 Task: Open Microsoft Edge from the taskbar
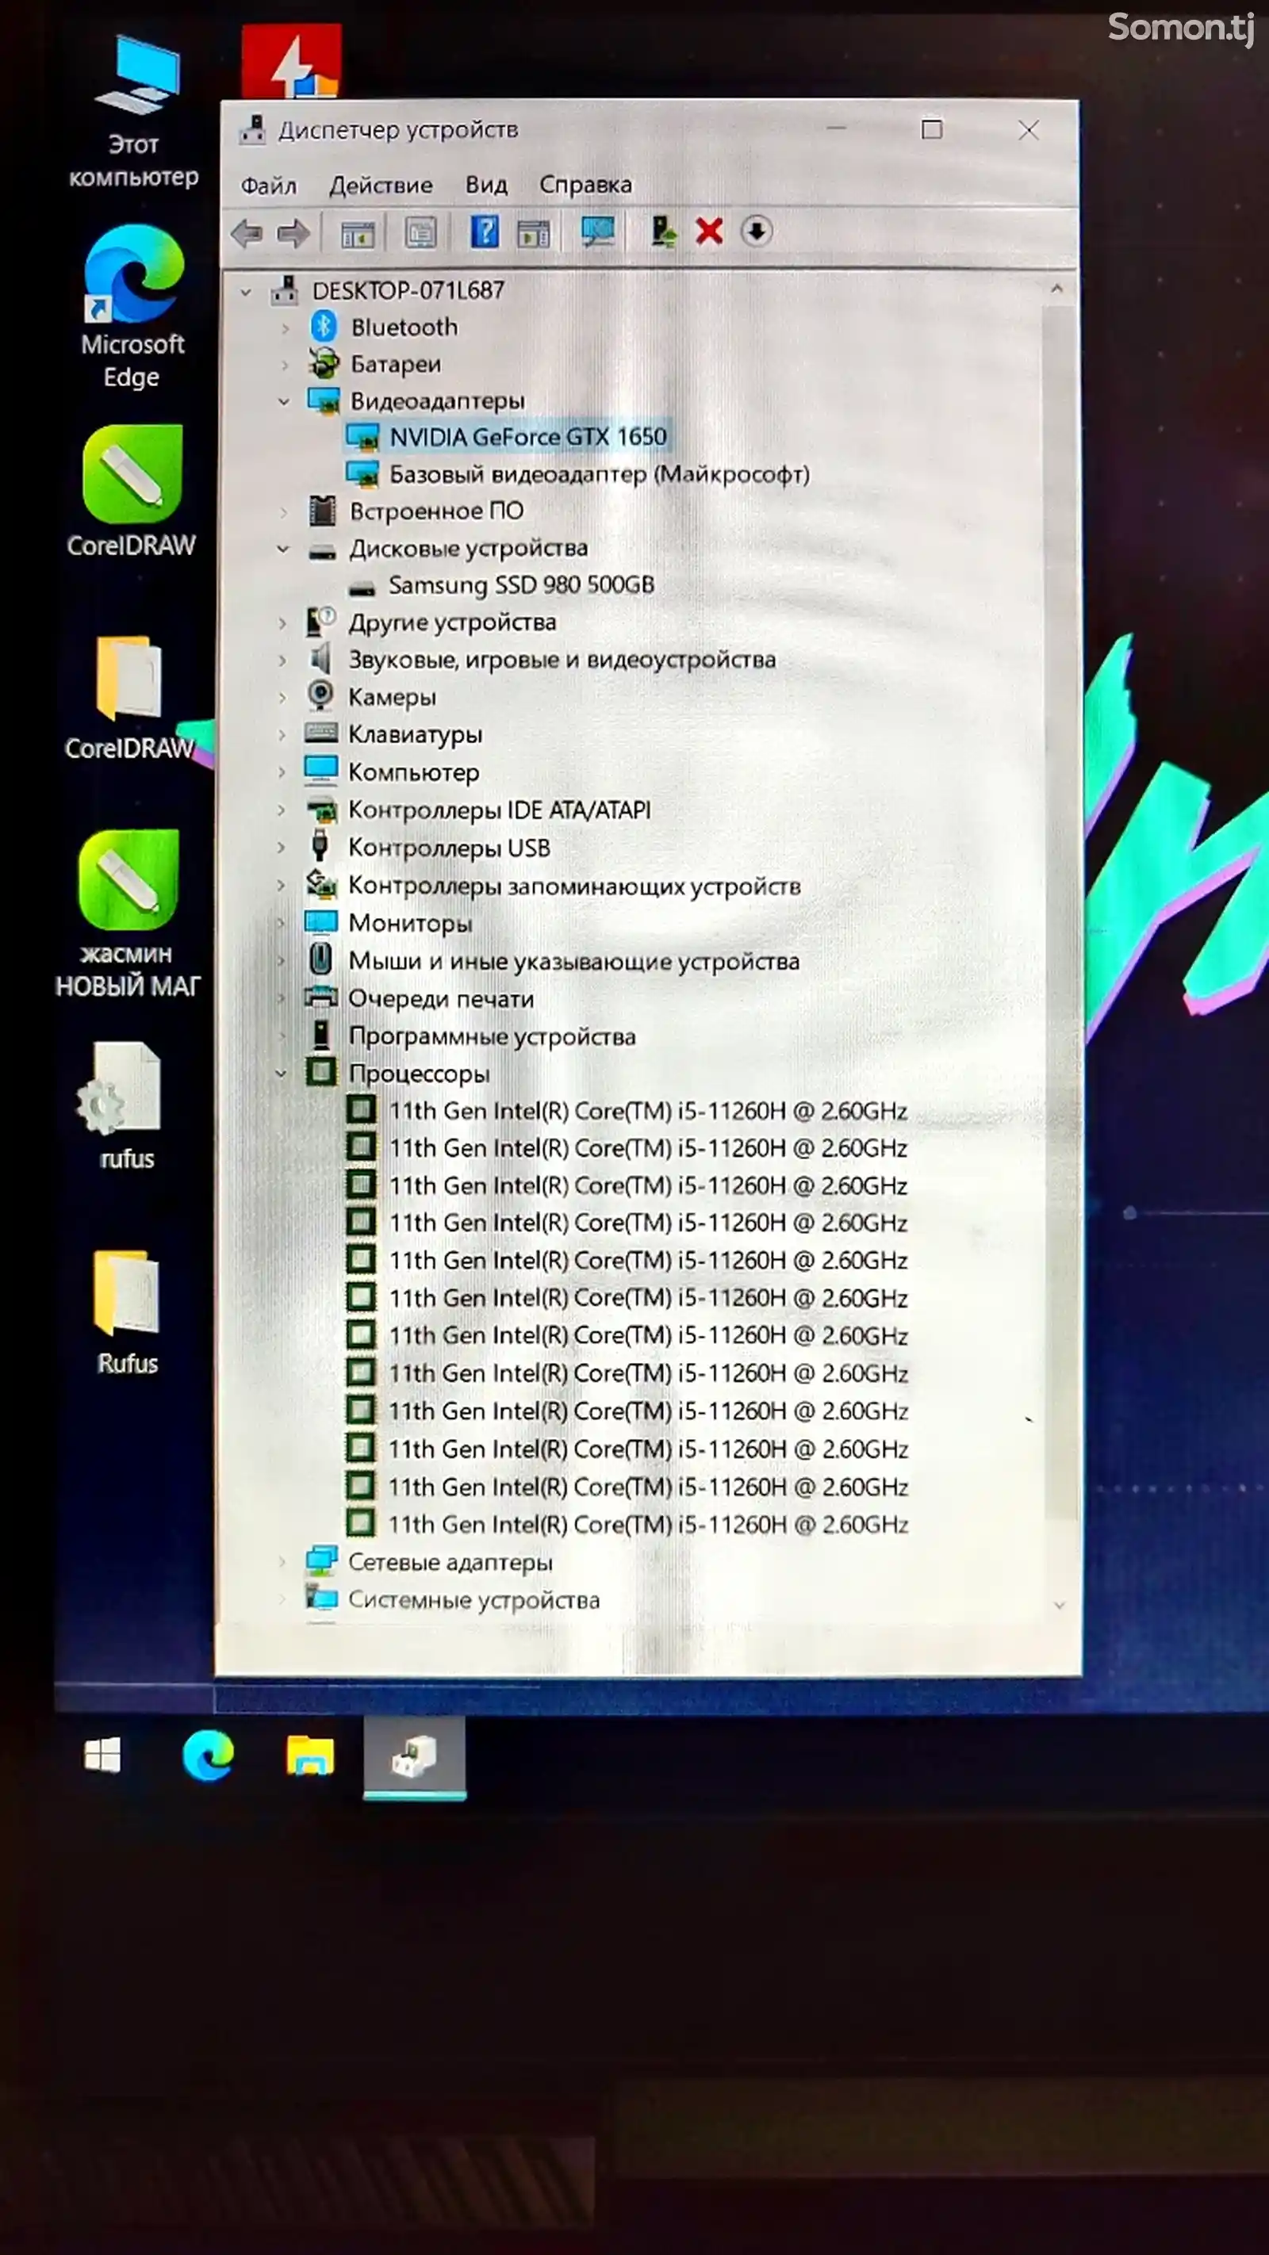208,1755
